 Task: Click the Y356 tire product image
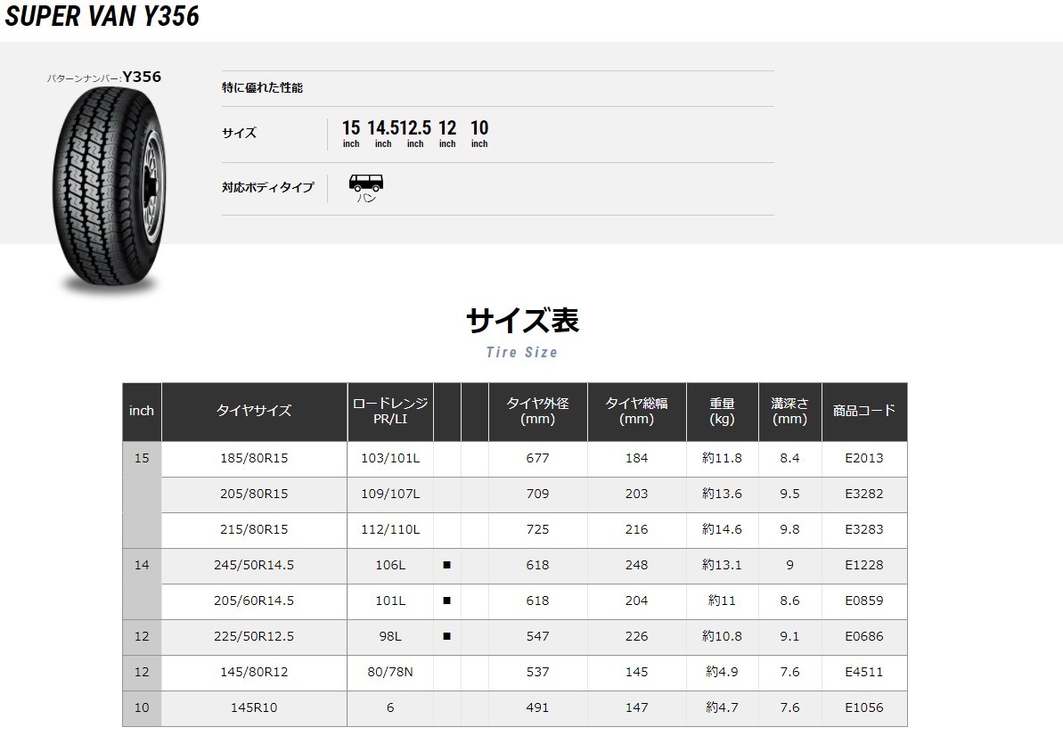109,189
